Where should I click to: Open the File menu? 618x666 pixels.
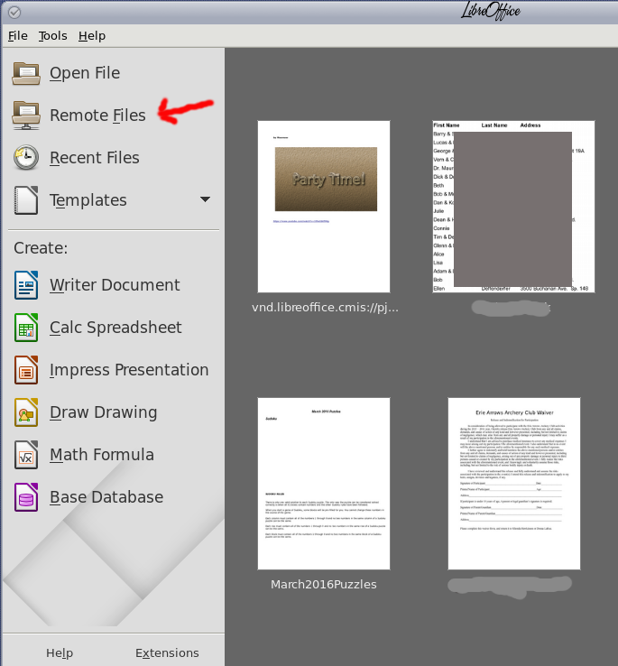(18, 36)
